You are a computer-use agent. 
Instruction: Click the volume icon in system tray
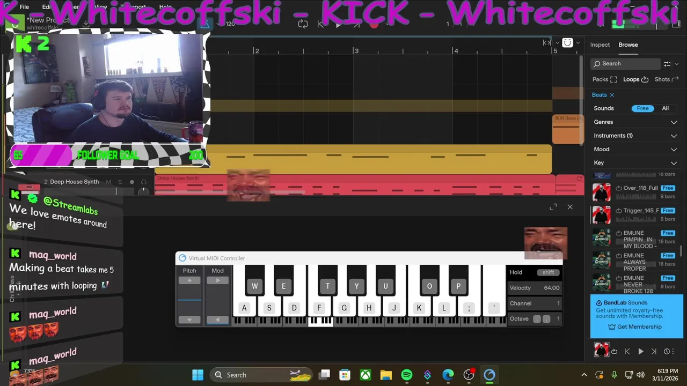[x=641, y=375]
